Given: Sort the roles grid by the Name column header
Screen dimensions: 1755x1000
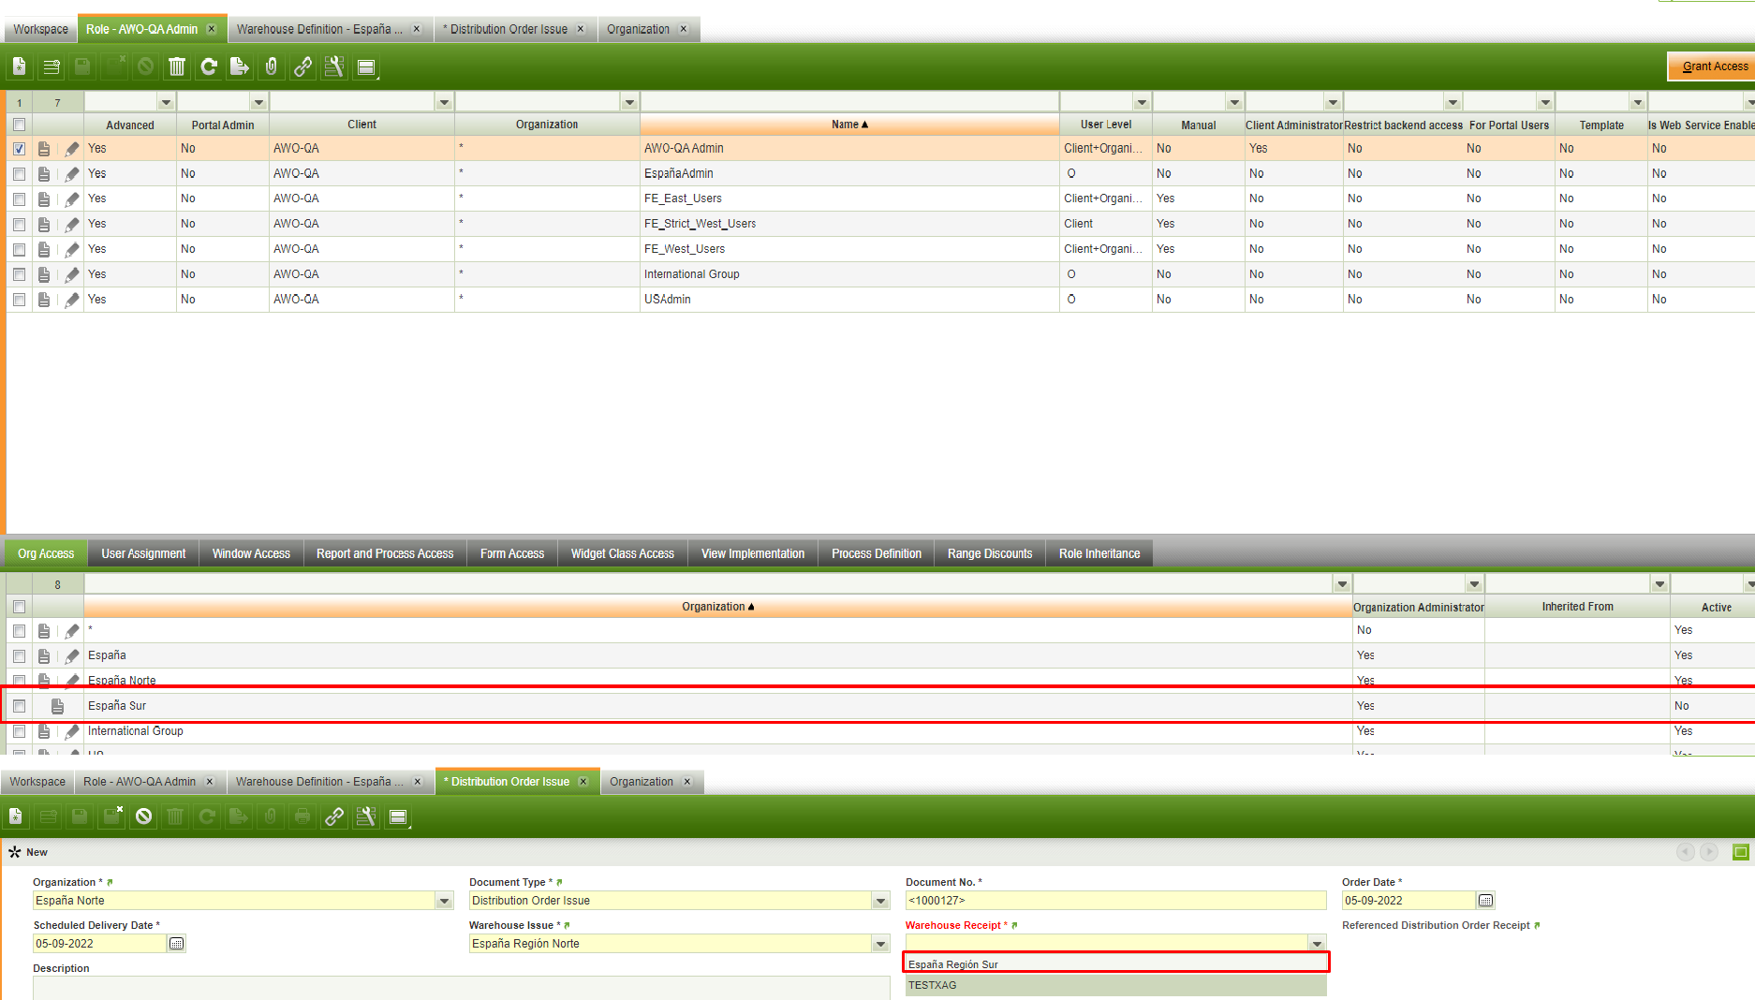Looking at the screenshot, I should coord(848,125).
